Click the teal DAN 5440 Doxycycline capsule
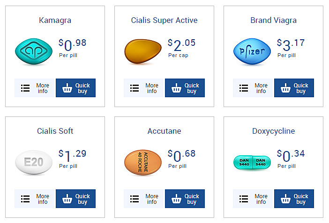The image size is (329, 223). click(252, 162)
